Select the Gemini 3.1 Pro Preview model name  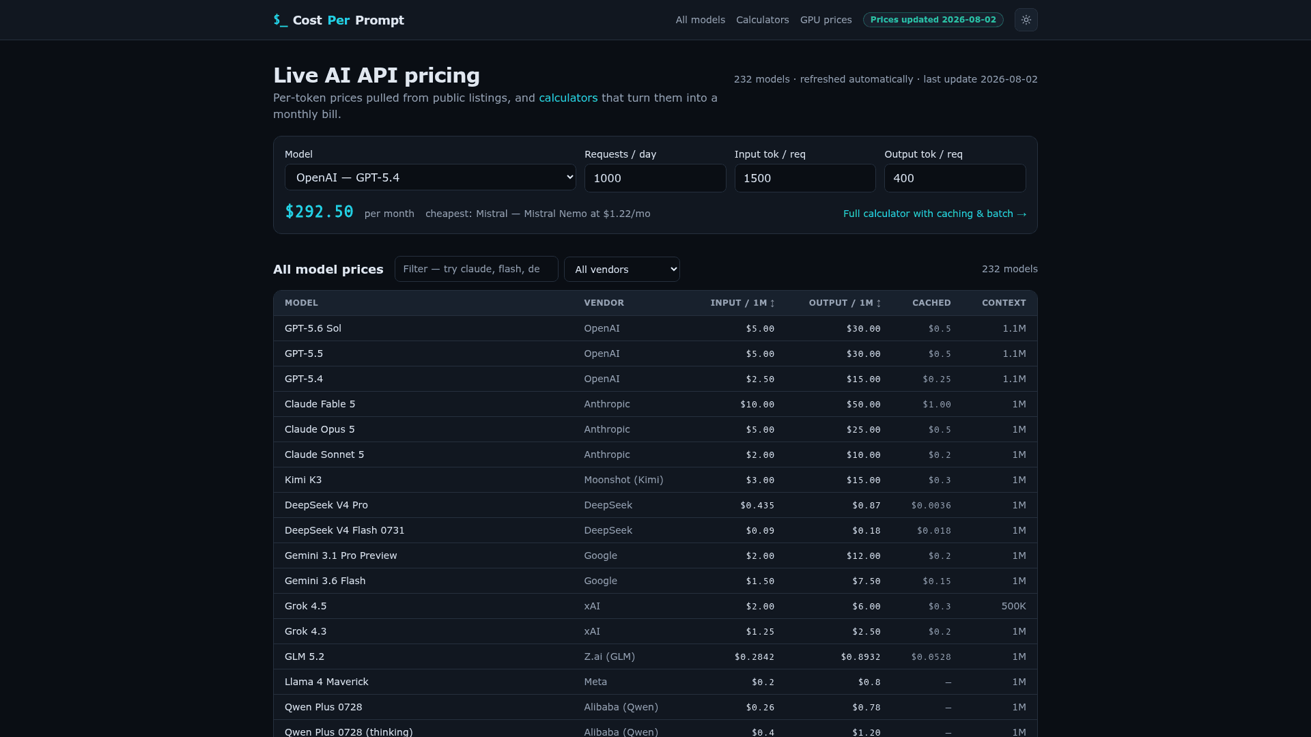click(341, 555)
